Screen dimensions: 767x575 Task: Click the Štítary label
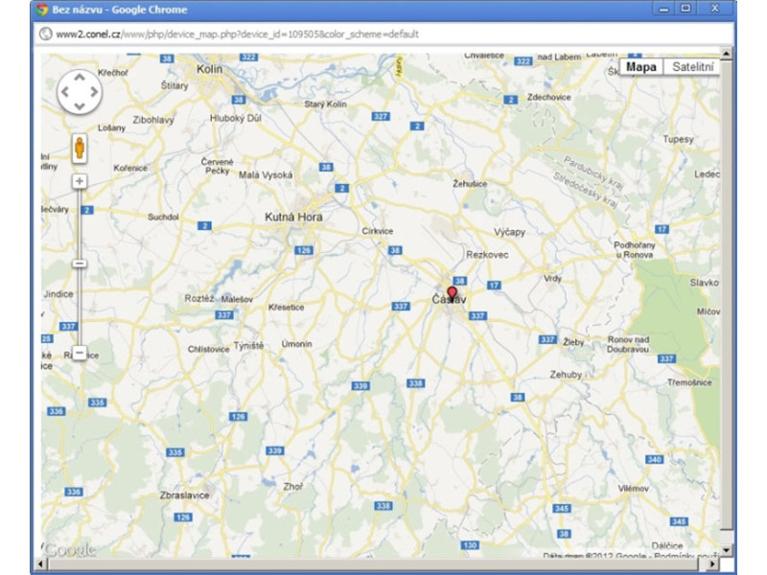(x=174, y=85)
